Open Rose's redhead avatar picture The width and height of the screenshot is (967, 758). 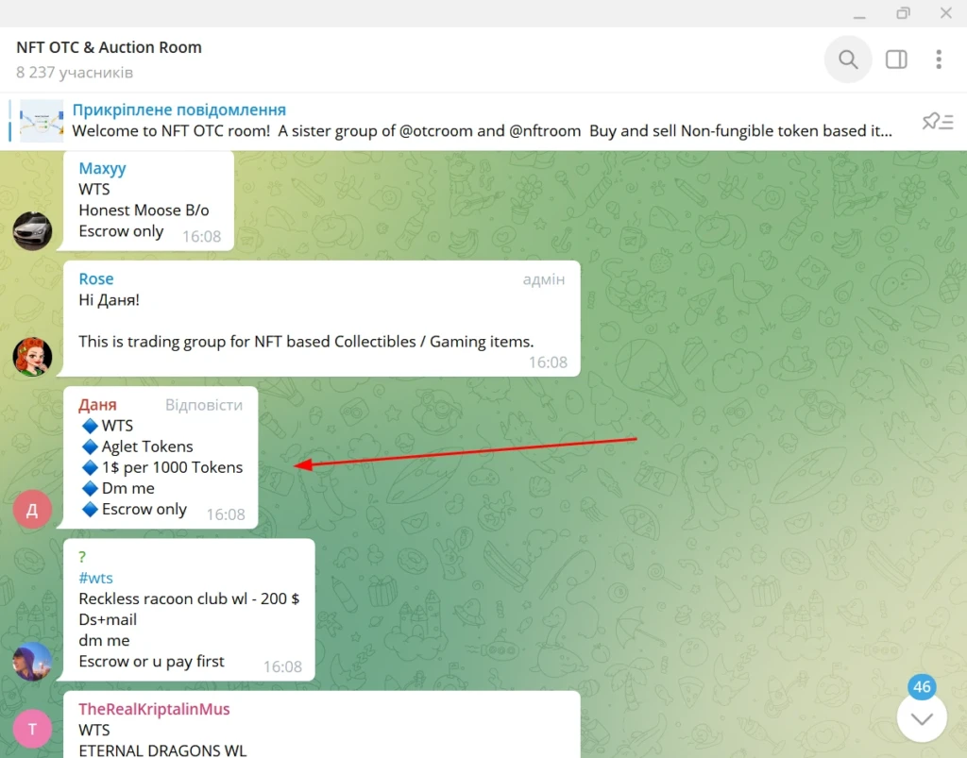[x=32, y=357]
